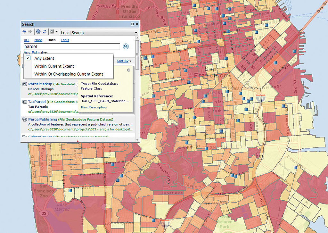Choose Within Or Overlapping Current Extent
328x233 pixels.
click(69, 74)
